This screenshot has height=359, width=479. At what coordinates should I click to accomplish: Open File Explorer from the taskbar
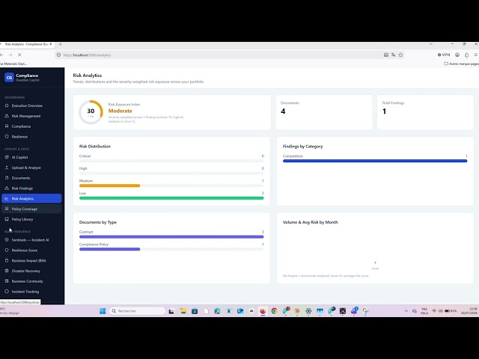click(x=183, y=311)
